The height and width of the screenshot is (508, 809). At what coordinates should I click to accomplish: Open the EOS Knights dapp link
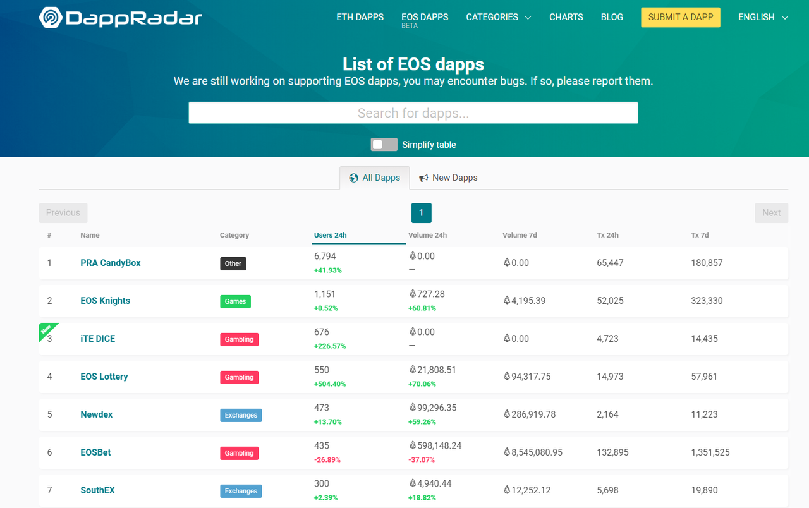click(x=106, y=301)
